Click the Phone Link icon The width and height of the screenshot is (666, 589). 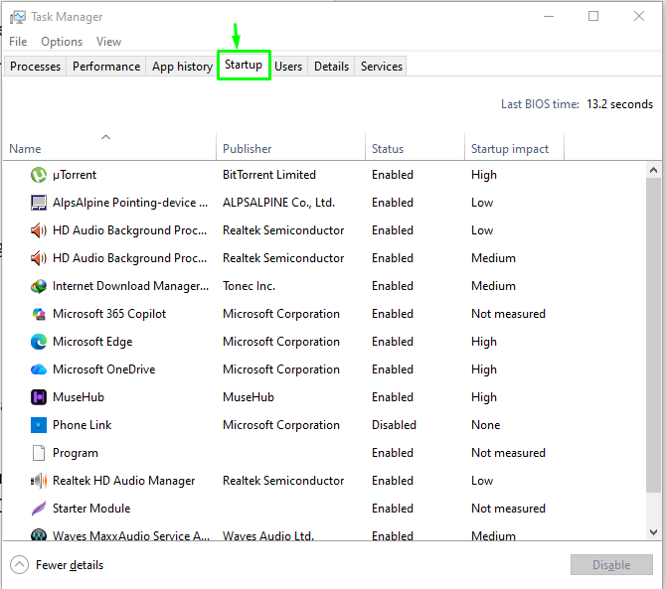pyautogui.click(x=39, y=425)
